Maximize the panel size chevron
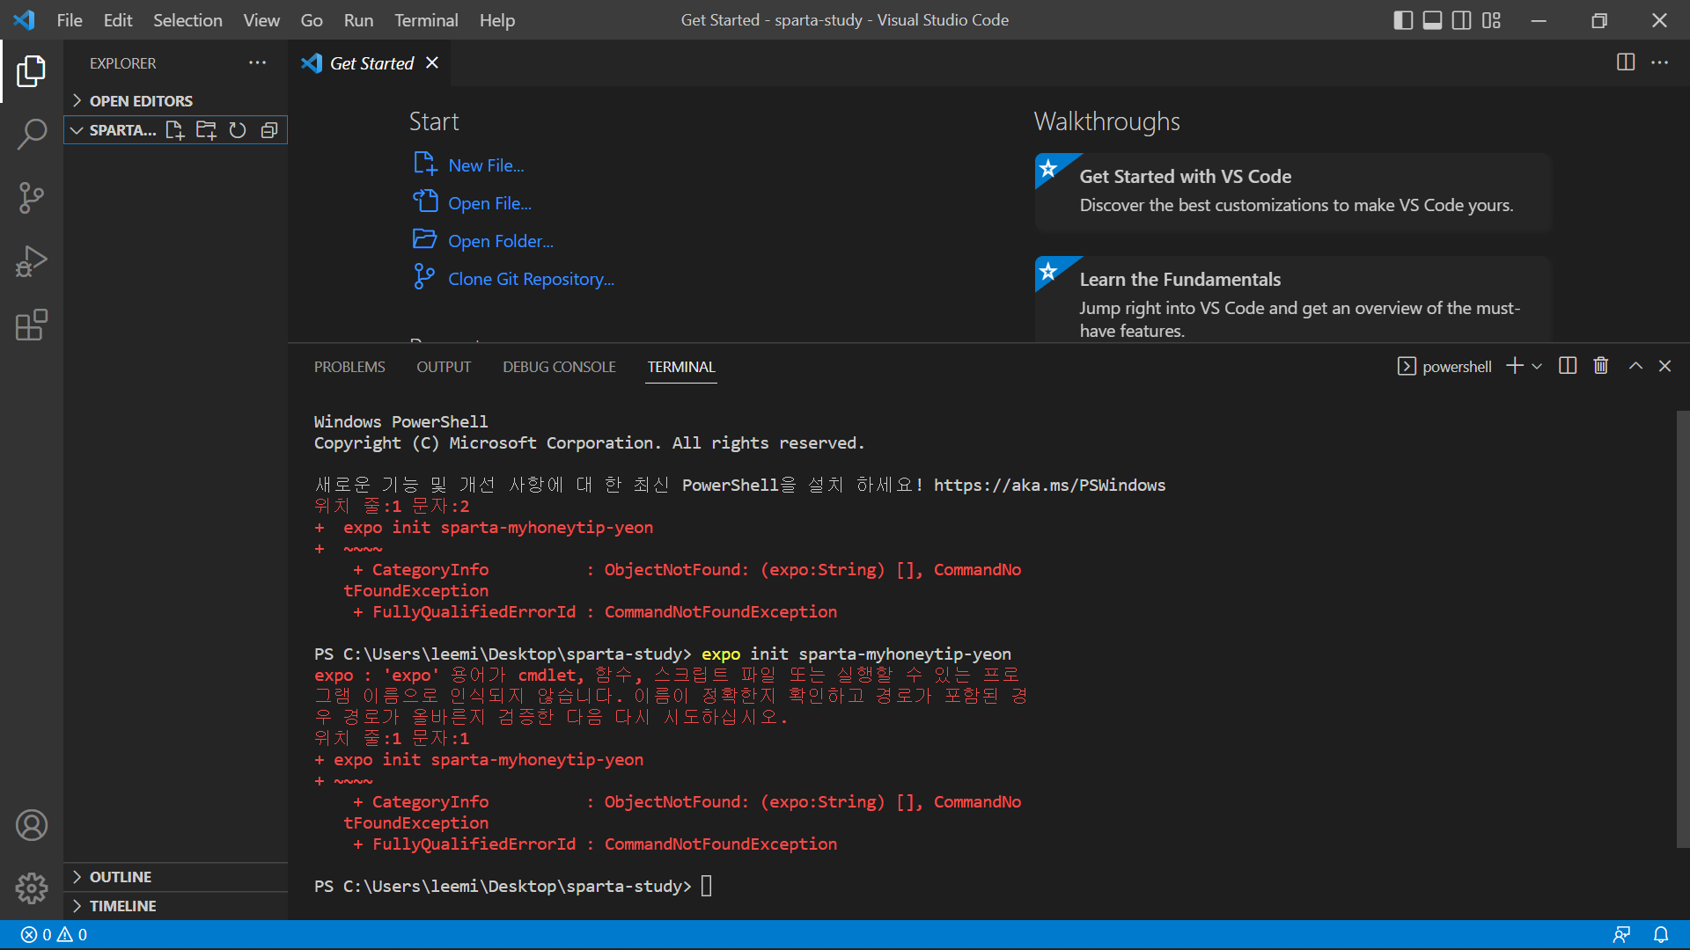Screen dimensions: 1690x950 pos(1635,366)
